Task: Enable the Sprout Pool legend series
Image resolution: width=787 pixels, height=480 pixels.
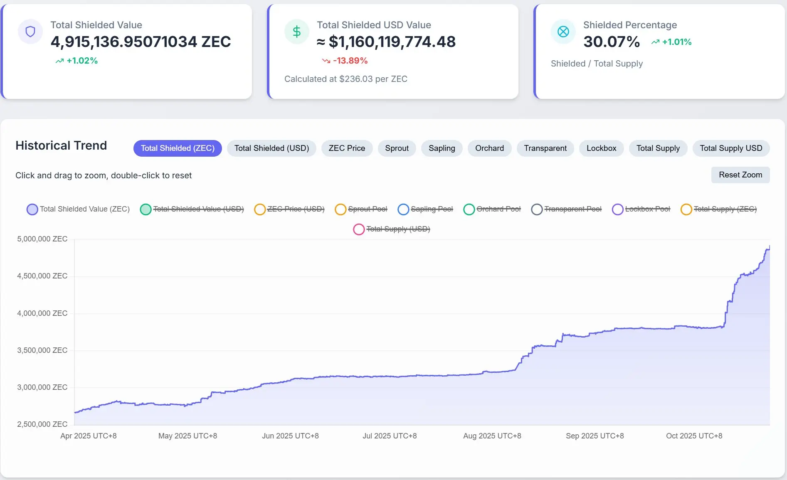Action: (361, 209)
